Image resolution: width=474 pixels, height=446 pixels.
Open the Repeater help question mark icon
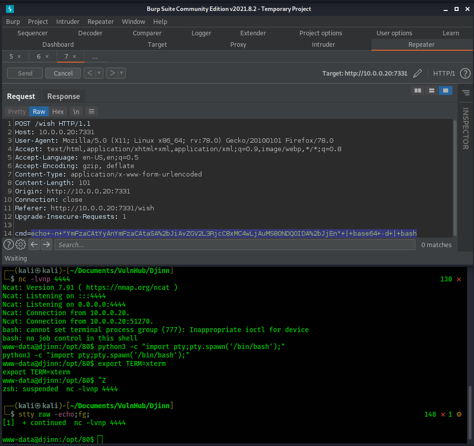(465, 74)
